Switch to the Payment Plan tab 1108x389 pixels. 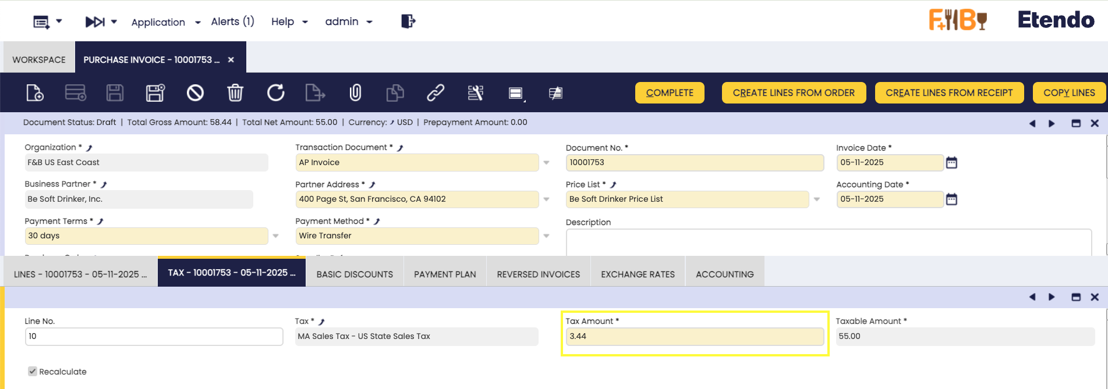(x=445, y=274)
